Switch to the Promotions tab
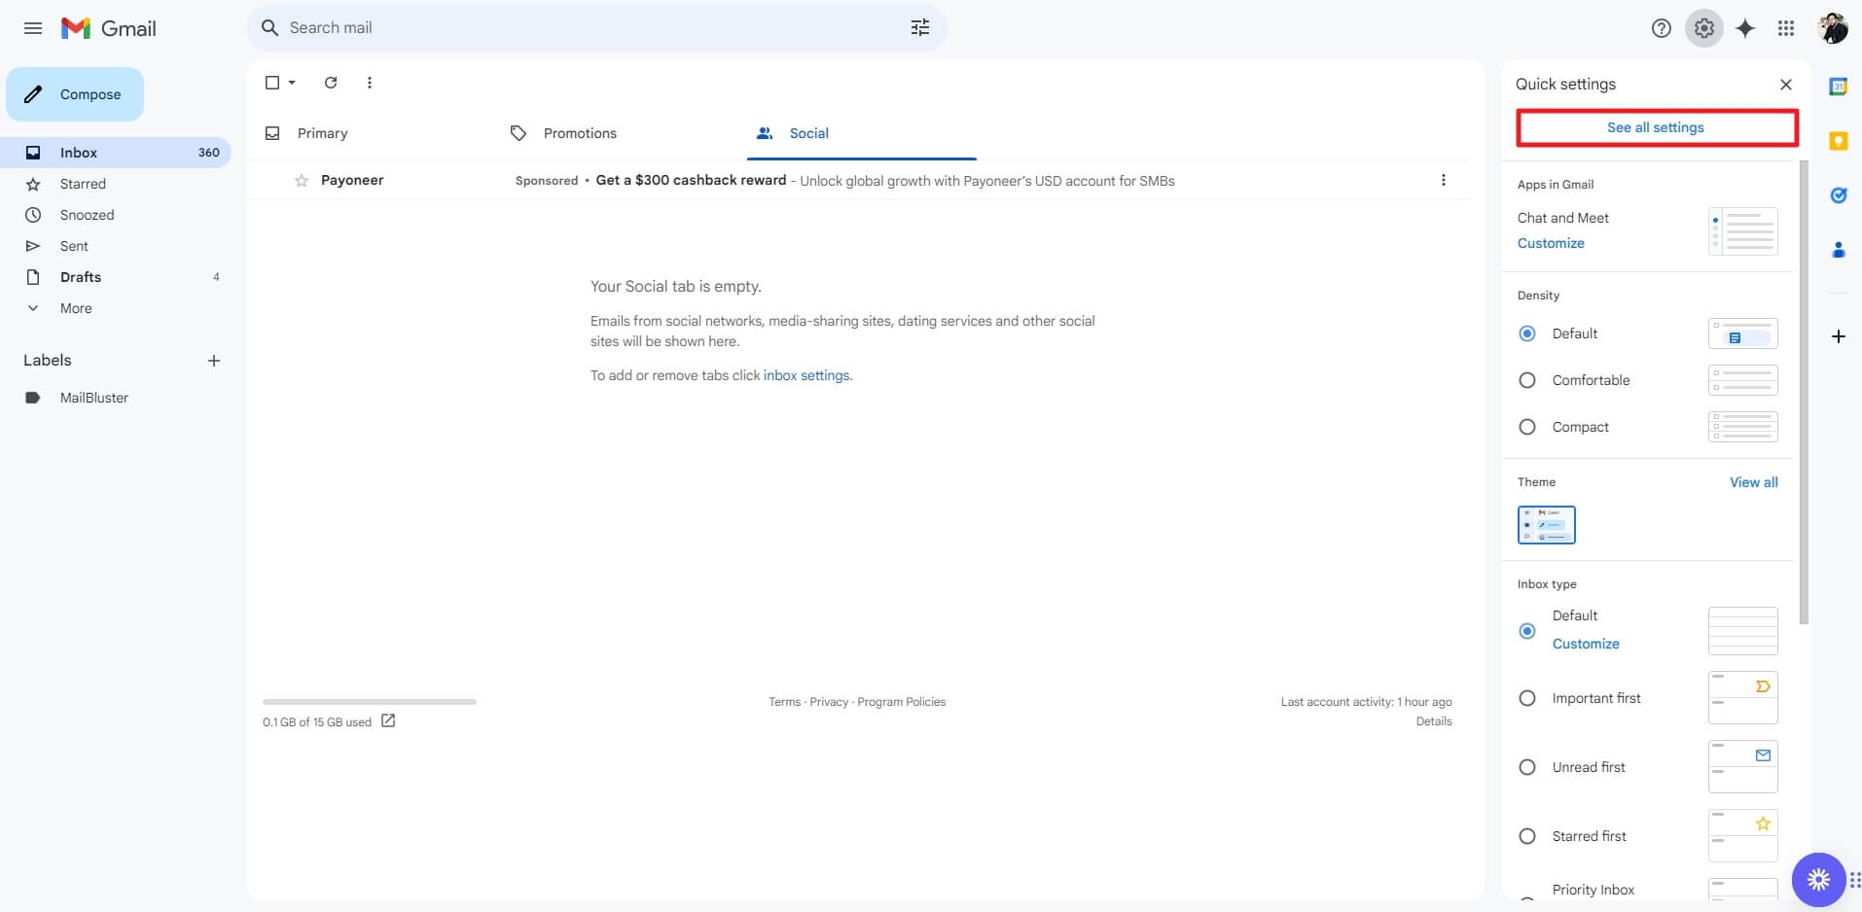The height and width of the screenshot is (912, 1862). [579, 133]
